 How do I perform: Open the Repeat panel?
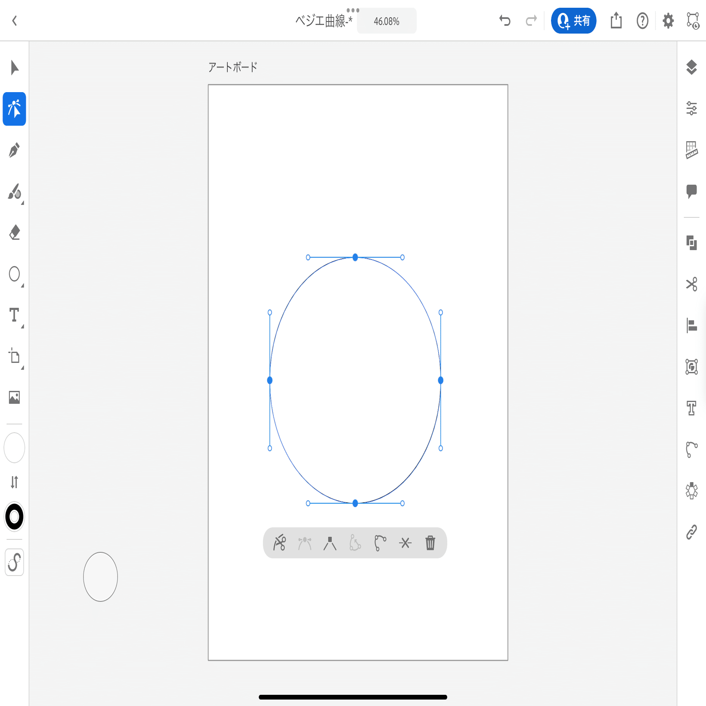[x=691, y=491]
